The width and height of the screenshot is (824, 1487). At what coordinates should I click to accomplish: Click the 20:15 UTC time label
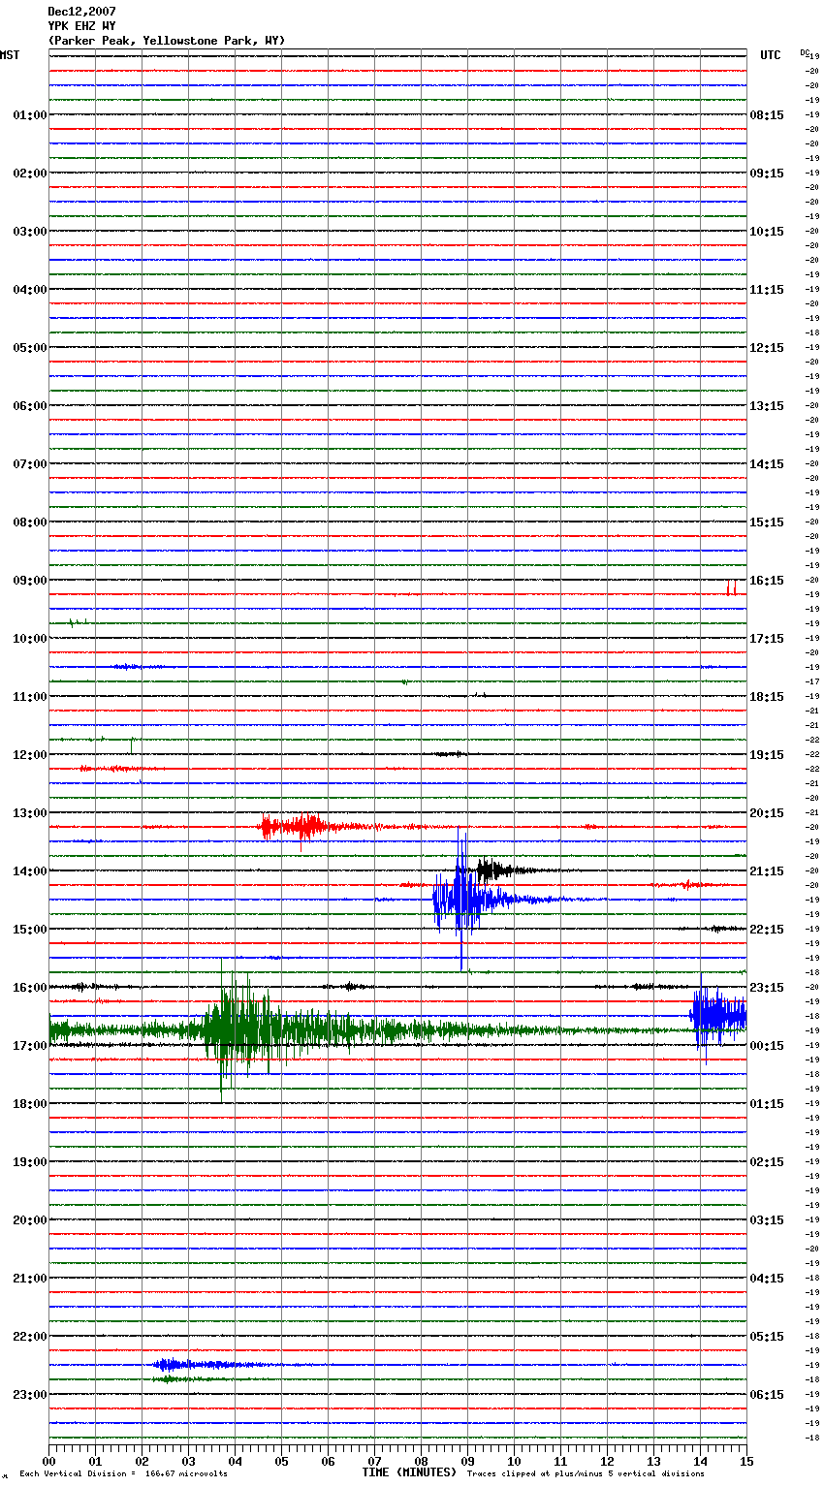[767, 813]
